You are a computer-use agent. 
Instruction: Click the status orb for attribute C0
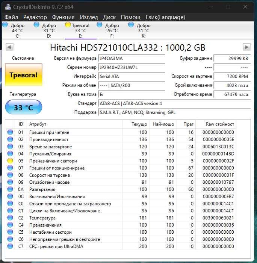click(10, 204)
